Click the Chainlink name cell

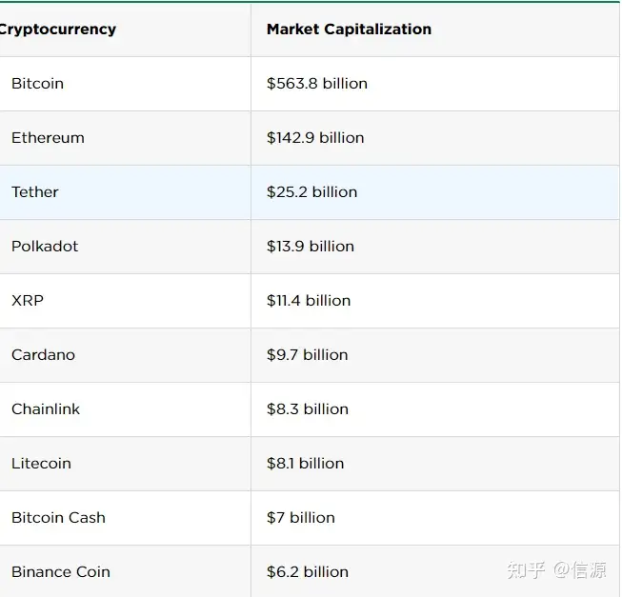click(x=46, y=409)
